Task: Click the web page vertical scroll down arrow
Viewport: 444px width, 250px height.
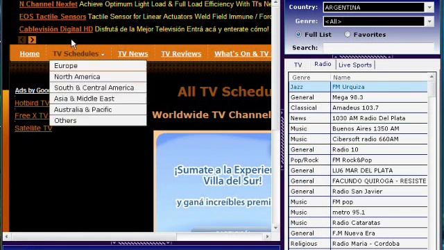Action: 276,228
